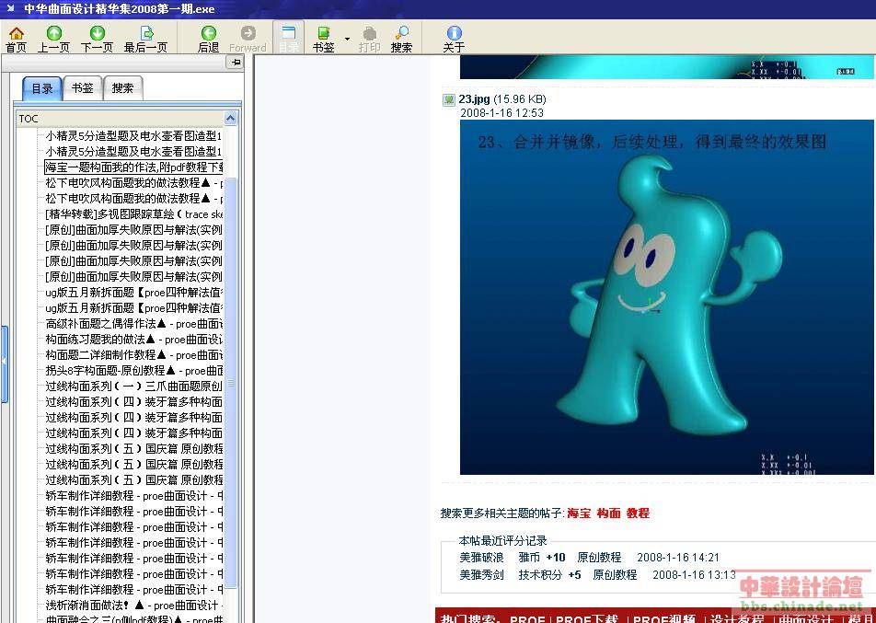The image size is (876, 623).
Task: Switch to the 搜索 sidebar tab
Action: [122, 88]
